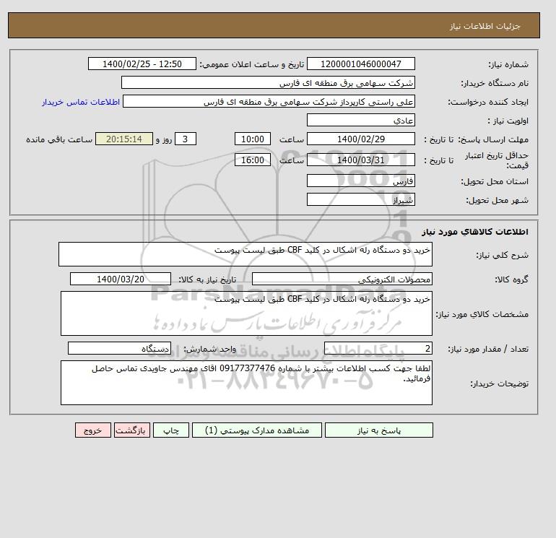This screenshot has width=556, height=538.
Task: Click the ساعت باقی مانده text
Action: 59,139
